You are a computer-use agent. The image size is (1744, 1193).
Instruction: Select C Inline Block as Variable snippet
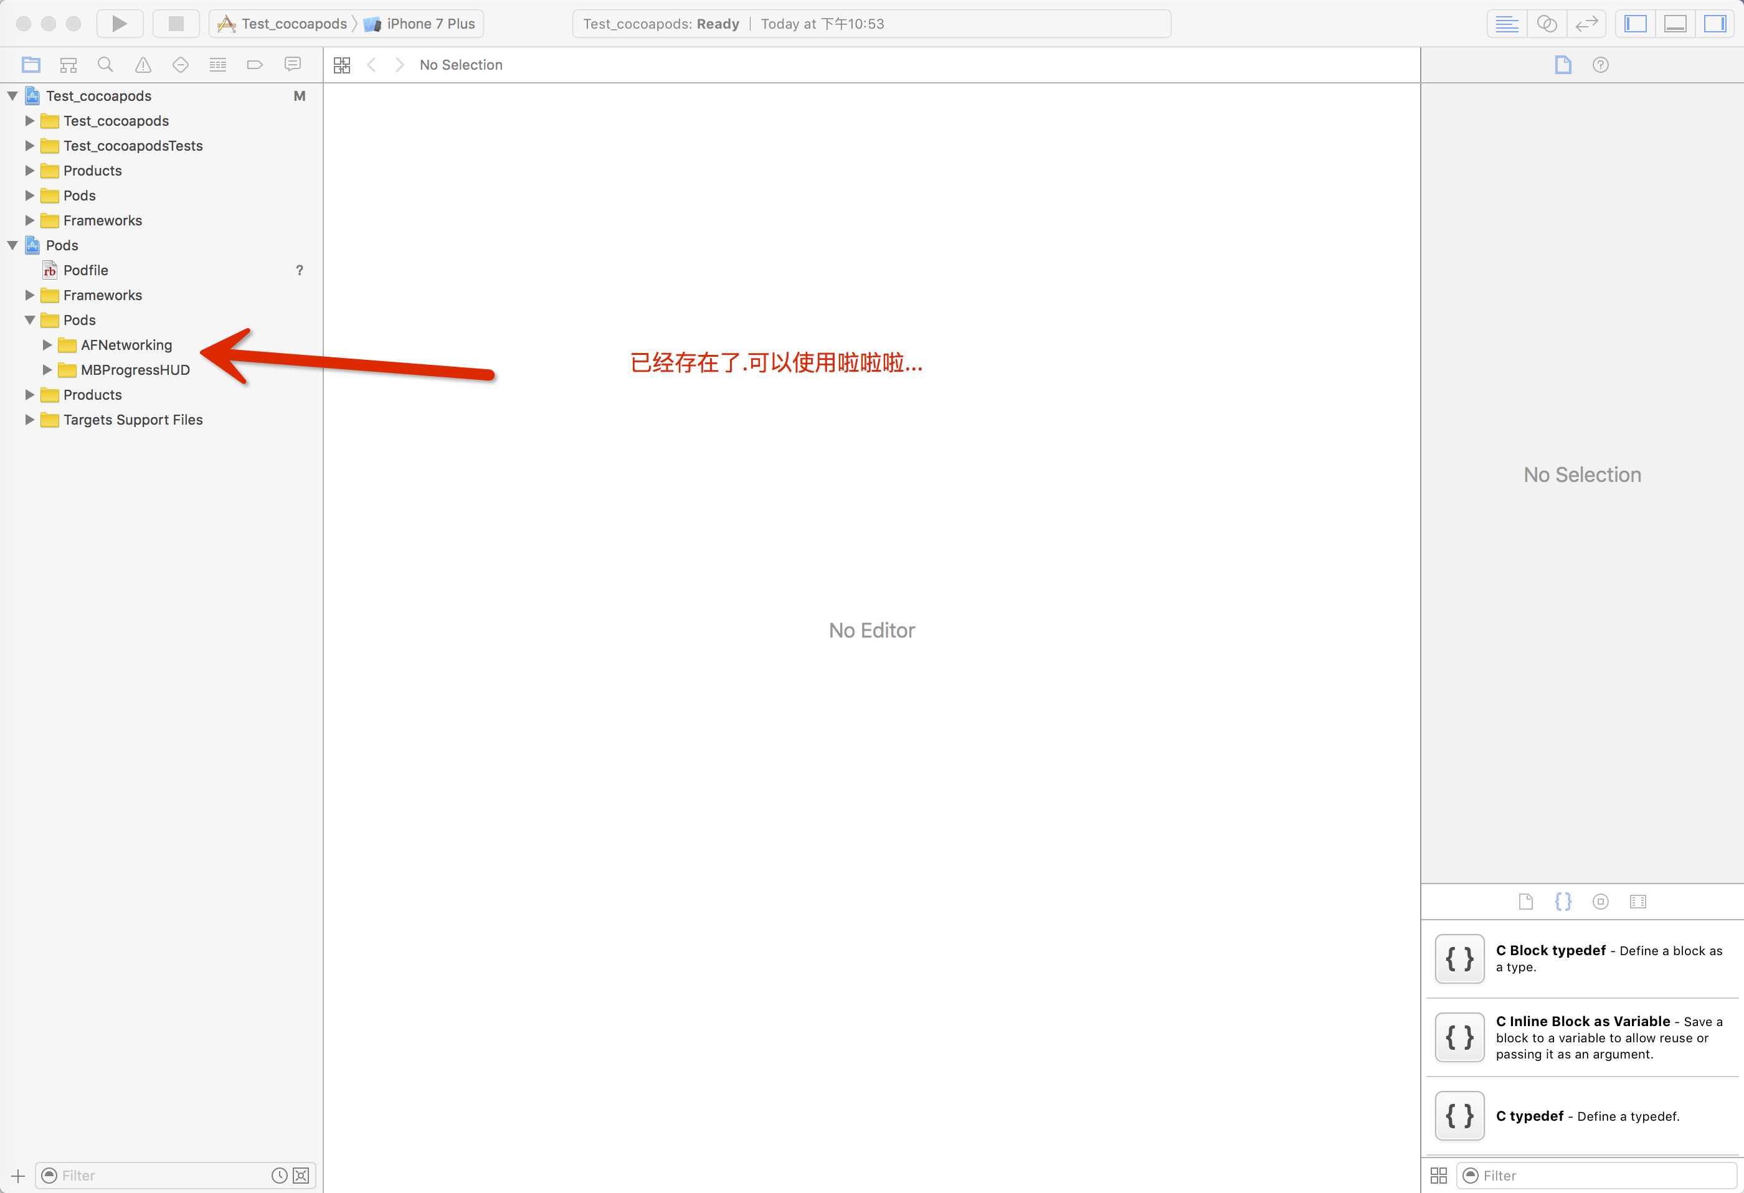1582,1038
